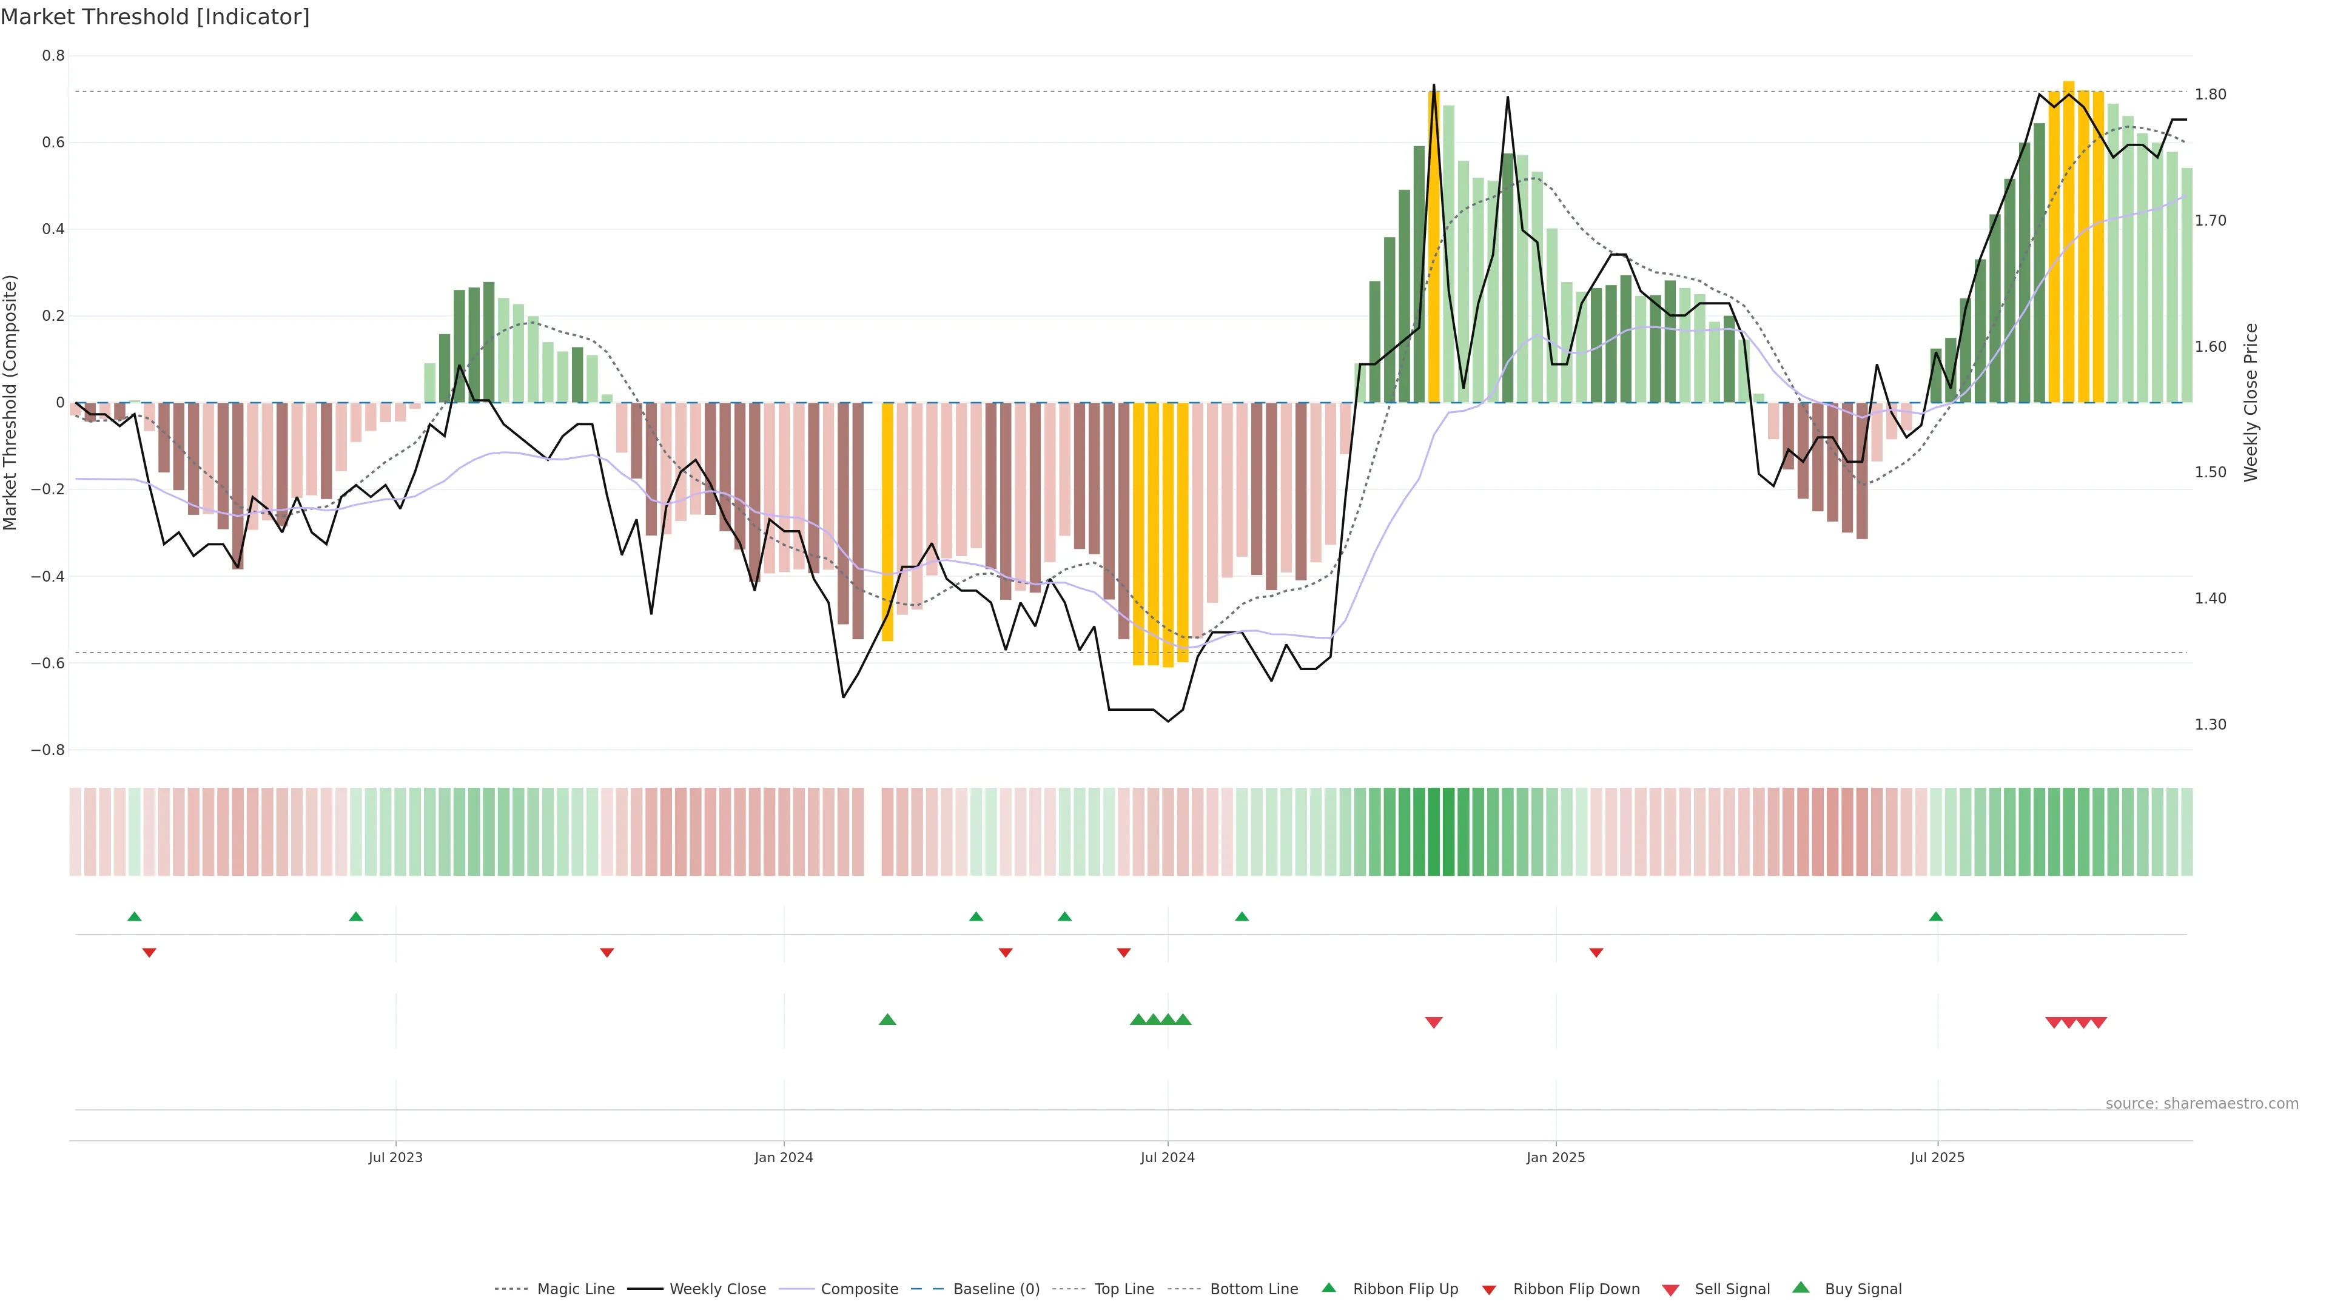Image resolution: width=2329 pixels, height=1310 pixels.
Task: Click the Ribbon Flip Up legend triangle
Action: (1328, 1288)
